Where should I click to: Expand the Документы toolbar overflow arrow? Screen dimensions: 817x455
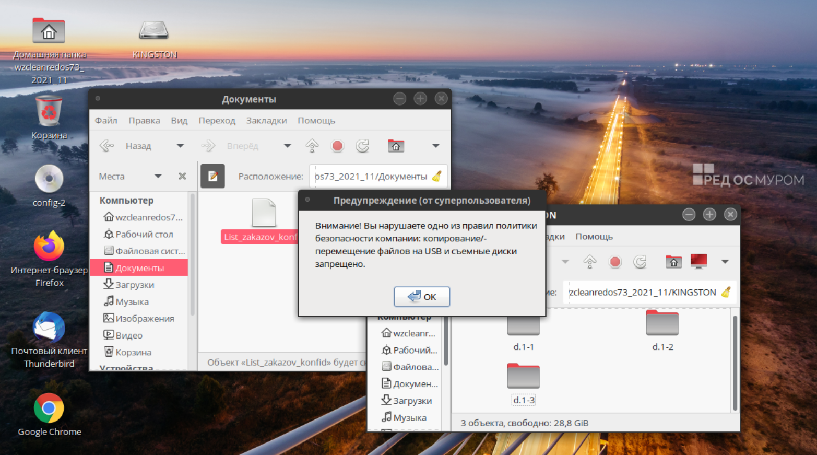click(436, 146)
